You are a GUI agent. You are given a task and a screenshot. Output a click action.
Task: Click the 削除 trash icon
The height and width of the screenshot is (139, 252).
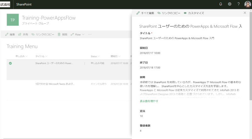click(59, 34)
